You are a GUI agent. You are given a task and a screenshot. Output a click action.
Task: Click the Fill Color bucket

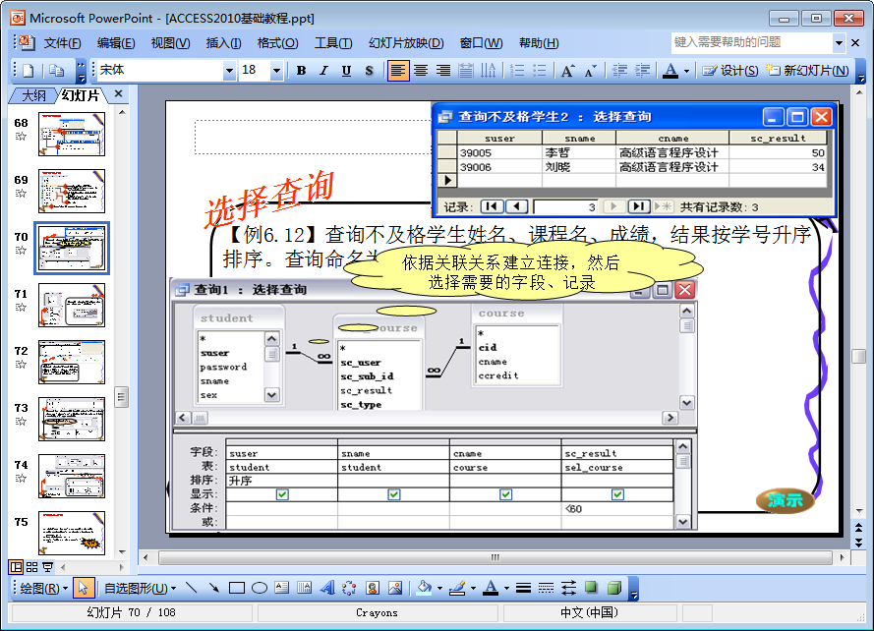tap(425, 588)
